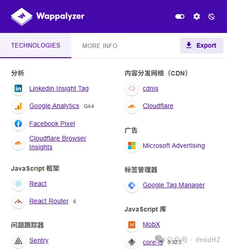227x249 pixels.
Task: Click the Microsoft Advertising four-color logo
Action: 132,146
